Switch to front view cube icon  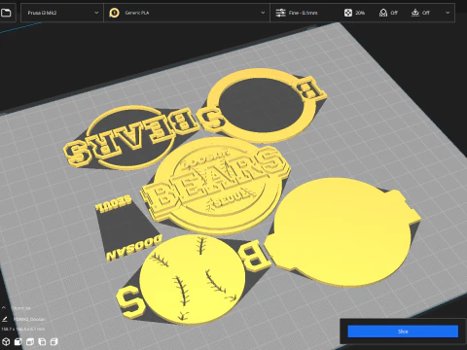pos(18,341)
